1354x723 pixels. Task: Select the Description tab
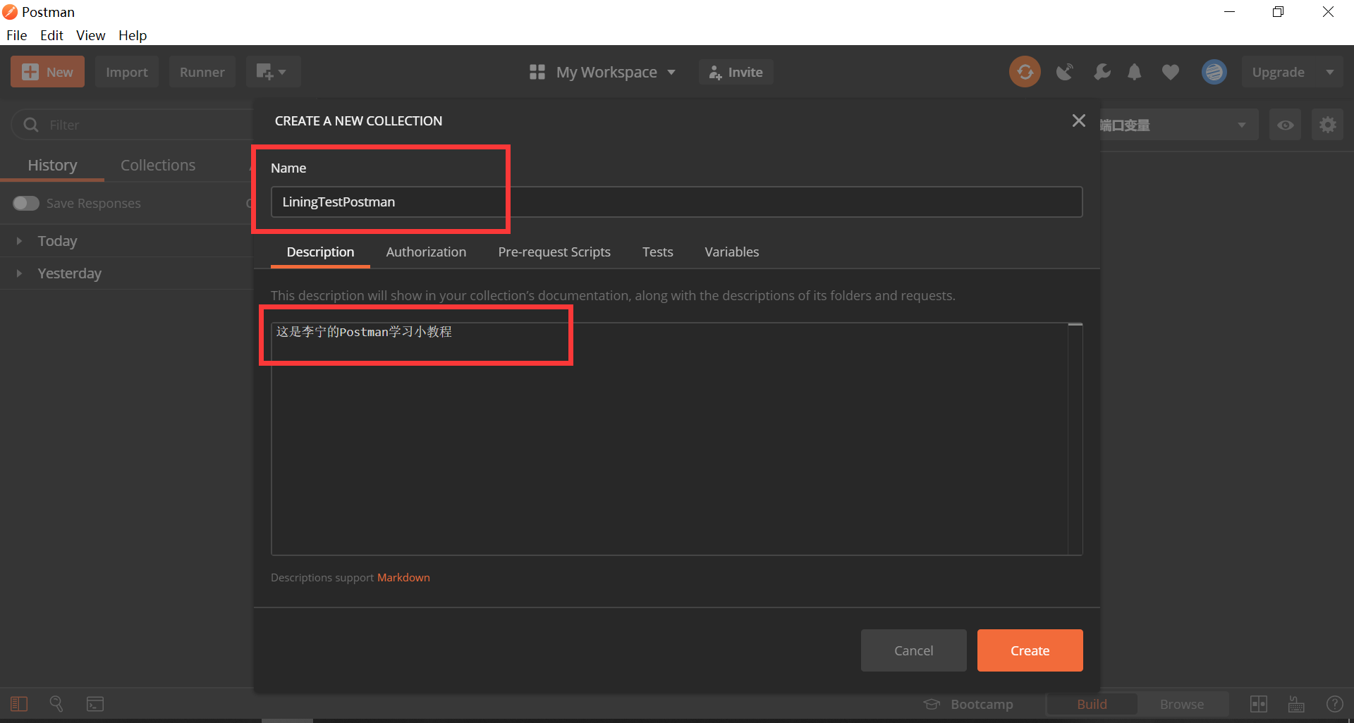click(320, 252)
